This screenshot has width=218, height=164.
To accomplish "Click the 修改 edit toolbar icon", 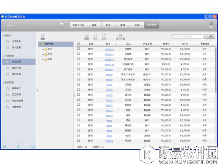I will (95, 35).
